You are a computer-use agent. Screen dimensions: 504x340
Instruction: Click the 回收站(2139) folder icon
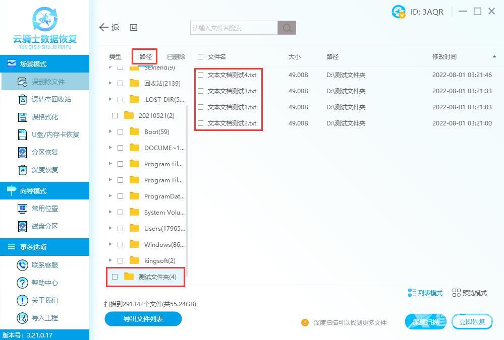point(134,83)
